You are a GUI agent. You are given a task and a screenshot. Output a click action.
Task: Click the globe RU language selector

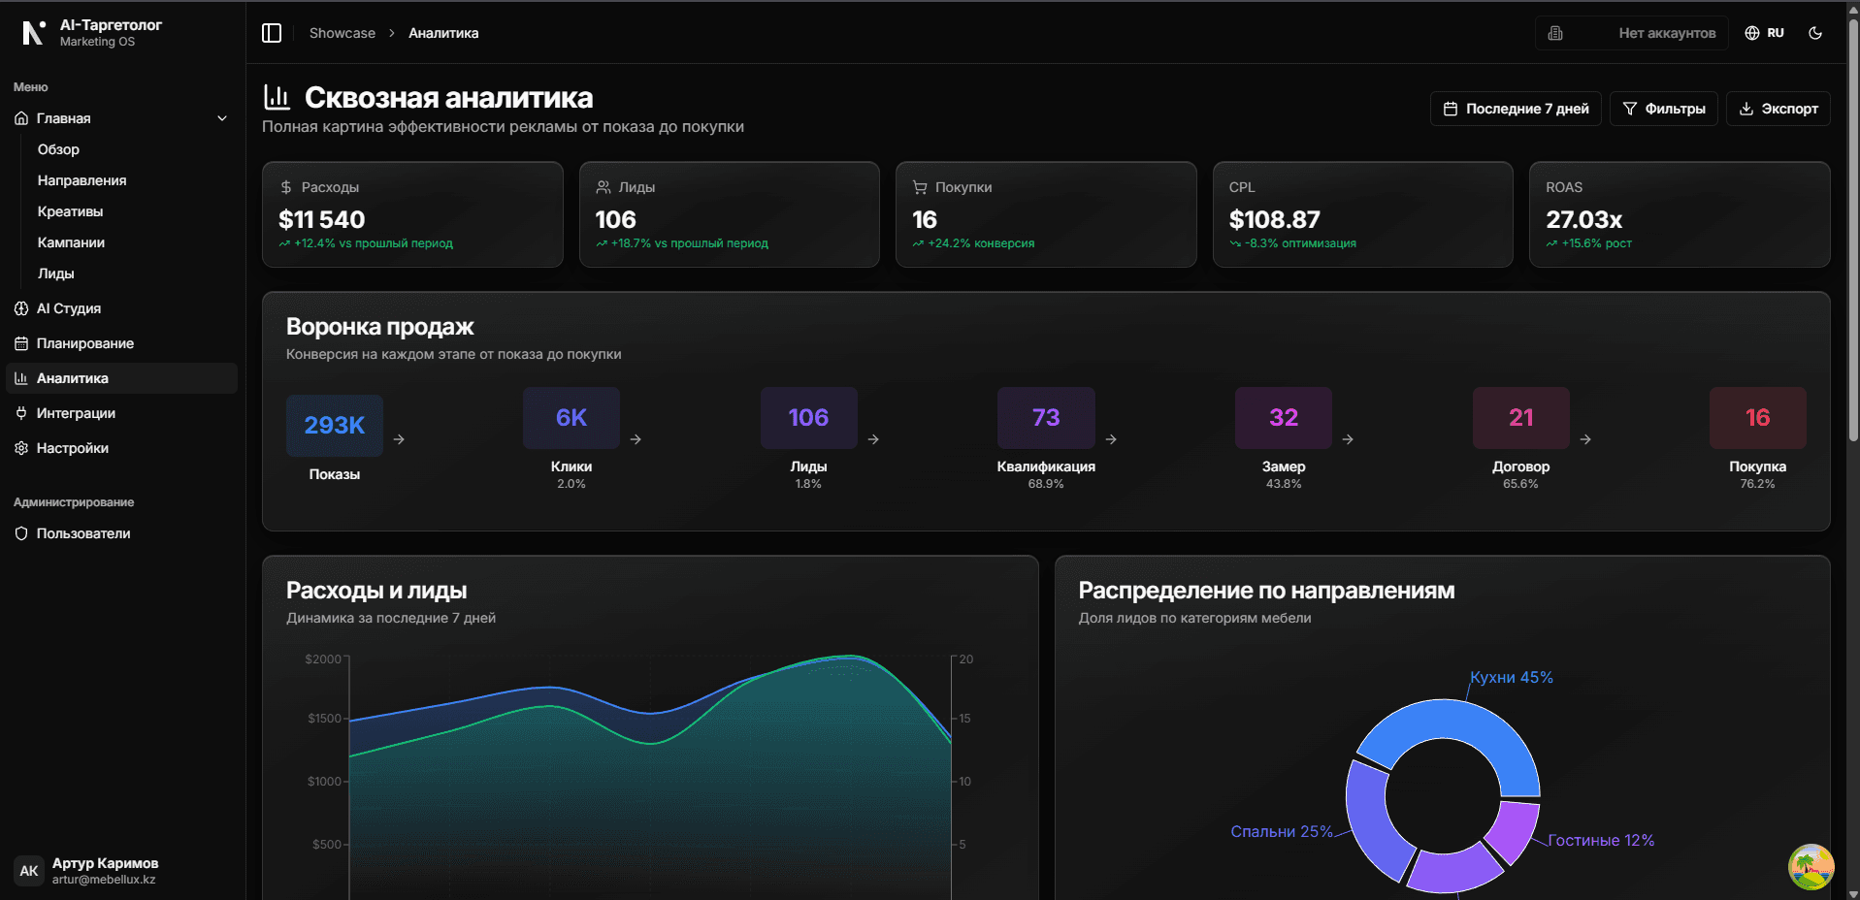(x=1764, y=33)
